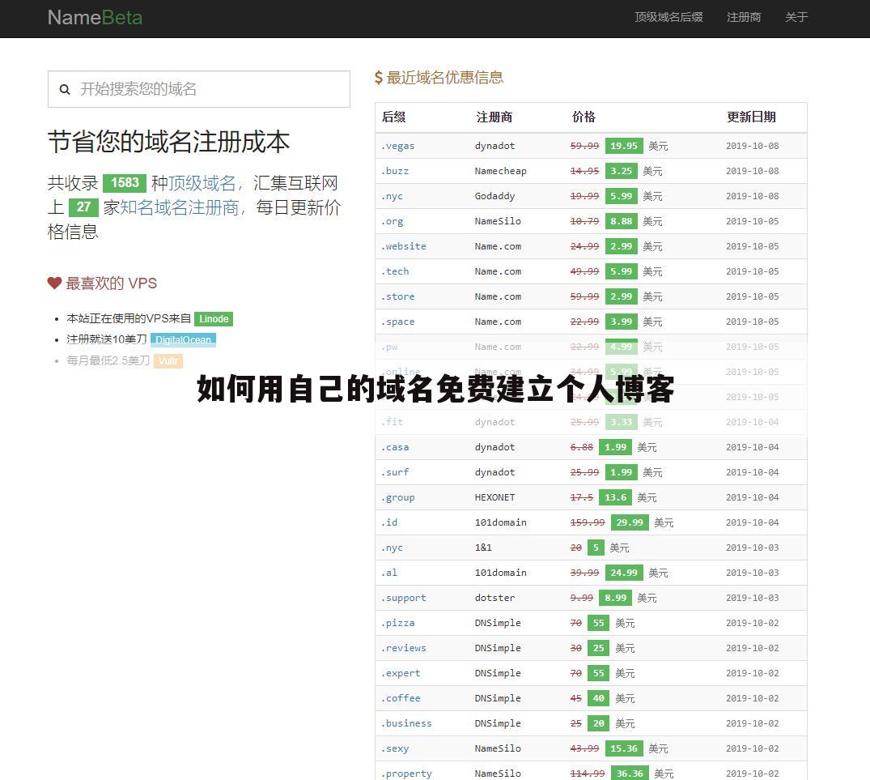Open the 注册商 nav item
870x780 pixels.
[744, 17]
